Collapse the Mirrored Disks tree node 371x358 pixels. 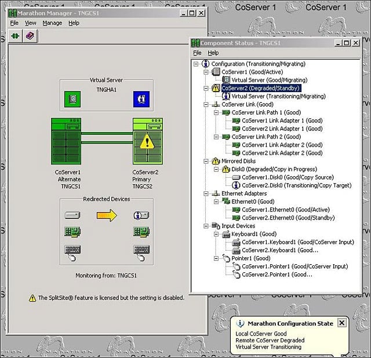click(x=206, y=161)
